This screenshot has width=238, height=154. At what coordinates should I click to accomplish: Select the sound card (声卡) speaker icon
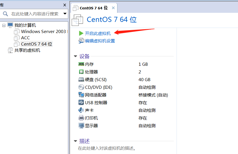point(81,110)
